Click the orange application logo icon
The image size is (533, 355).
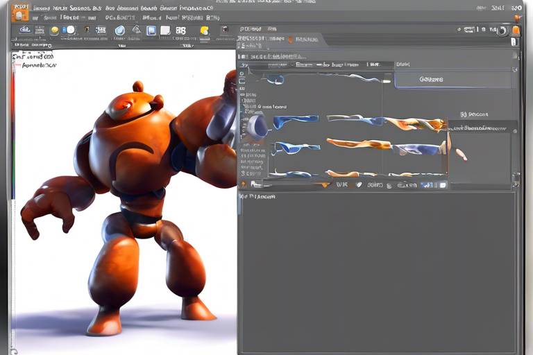(x=19, y=12)
